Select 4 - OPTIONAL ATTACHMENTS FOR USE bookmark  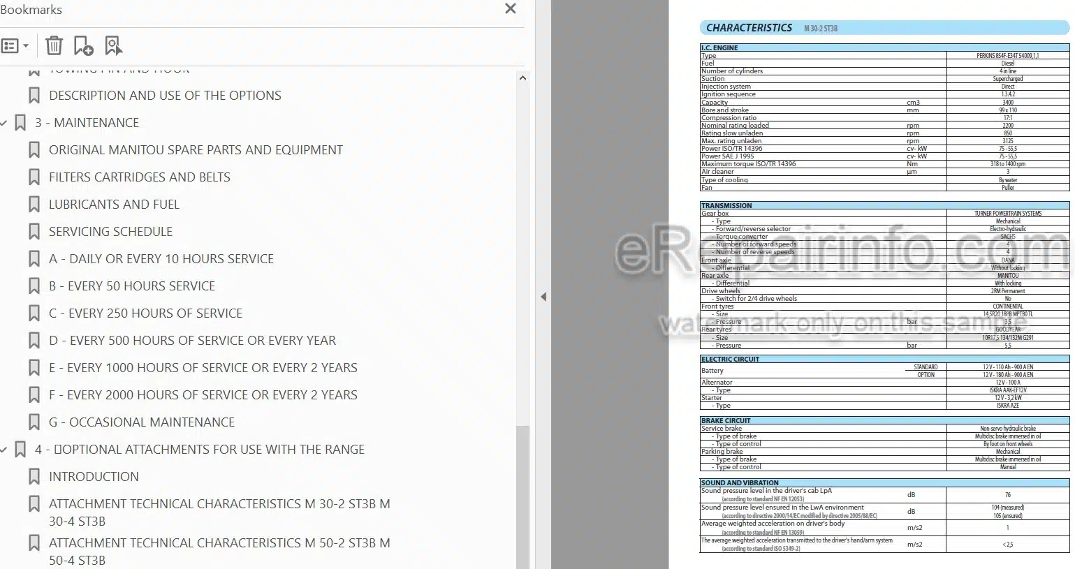pos(200,450)
